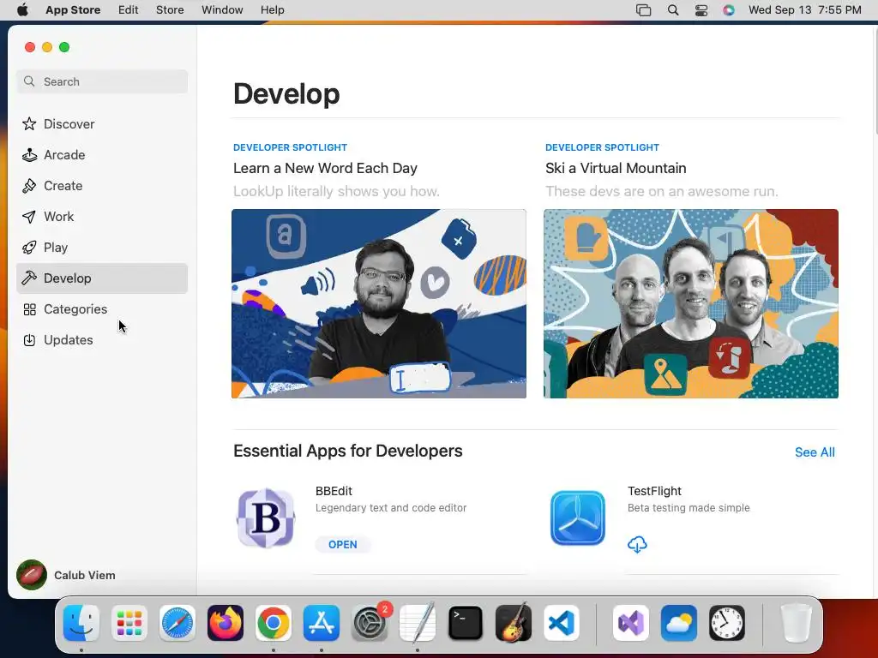Launch Safari from the Dock
Image resolution: width=878 pixels, height=658 pixels.
point(177,623)
